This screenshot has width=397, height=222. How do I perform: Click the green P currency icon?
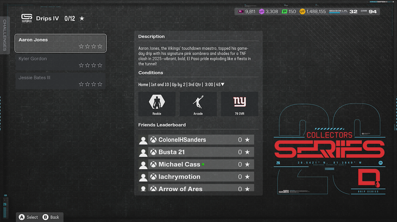tap(284, 11)
